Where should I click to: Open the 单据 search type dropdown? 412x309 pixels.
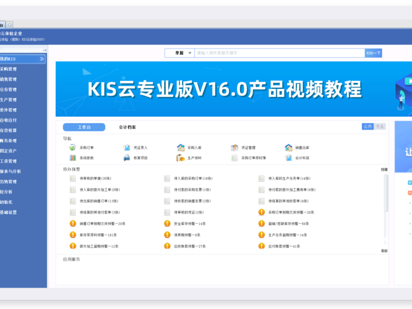point(180,53)
